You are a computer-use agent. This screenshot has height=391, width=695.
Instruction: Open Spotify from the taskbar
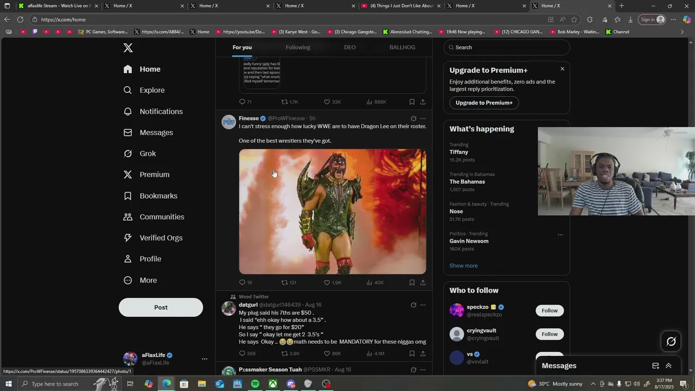(255, 384)
